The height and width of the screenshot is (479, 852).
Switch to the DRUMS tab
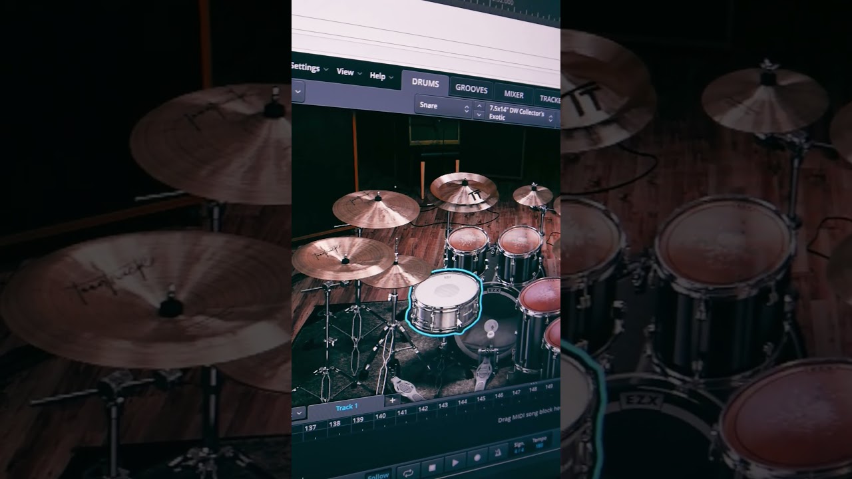point(425,83)
